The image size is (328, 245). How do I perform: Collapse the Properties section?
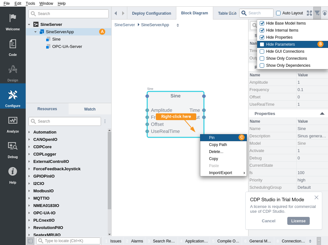[322, 113]
